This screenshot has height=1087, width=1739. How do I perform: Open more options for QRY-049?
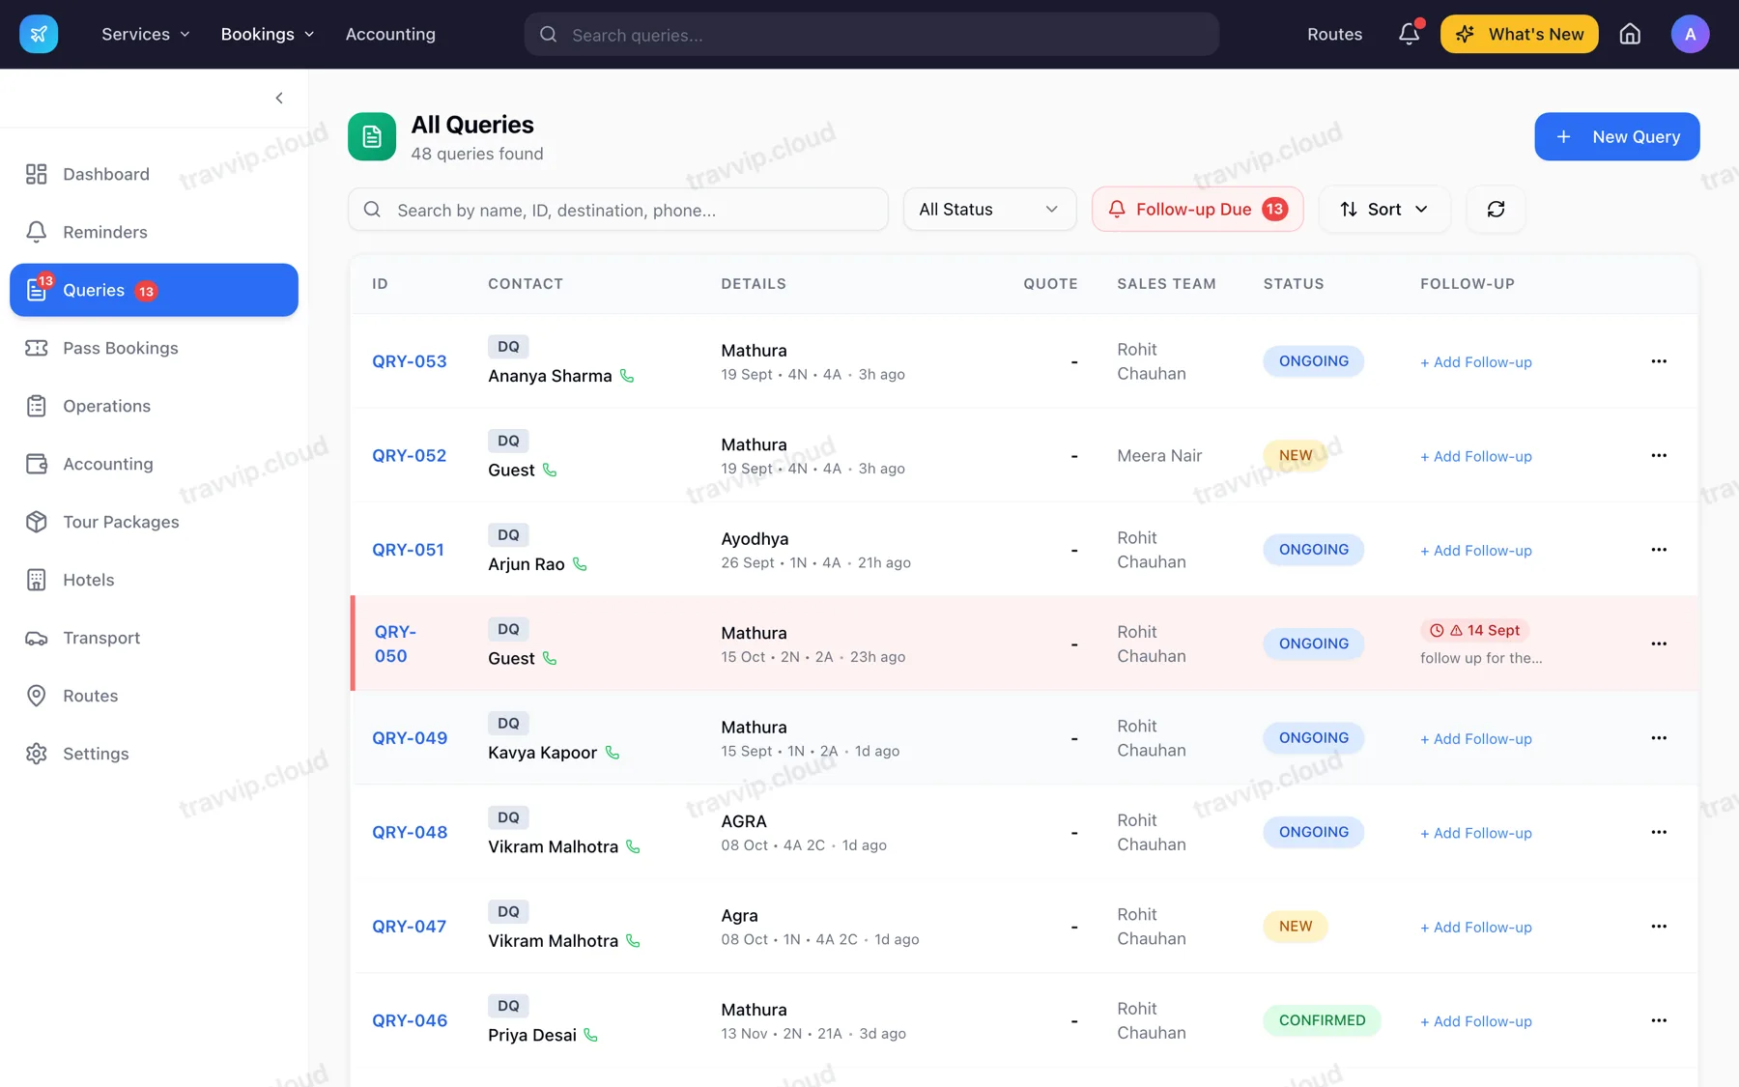1659,738
